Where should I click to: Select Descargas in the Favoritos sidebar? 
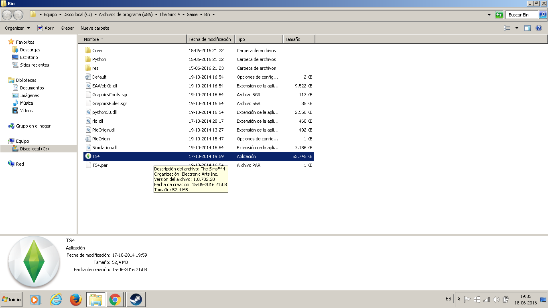pos(30,50)
